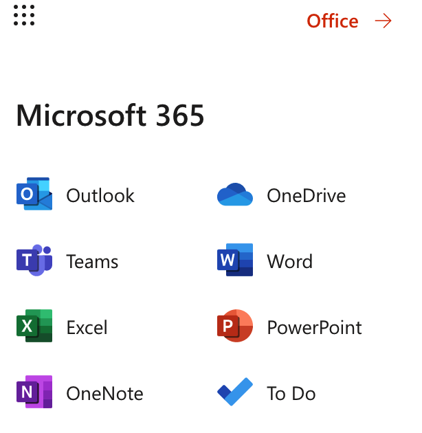Screen dimensions: 422x433
Task: Choose the OneNote text label
Action: 104,394
